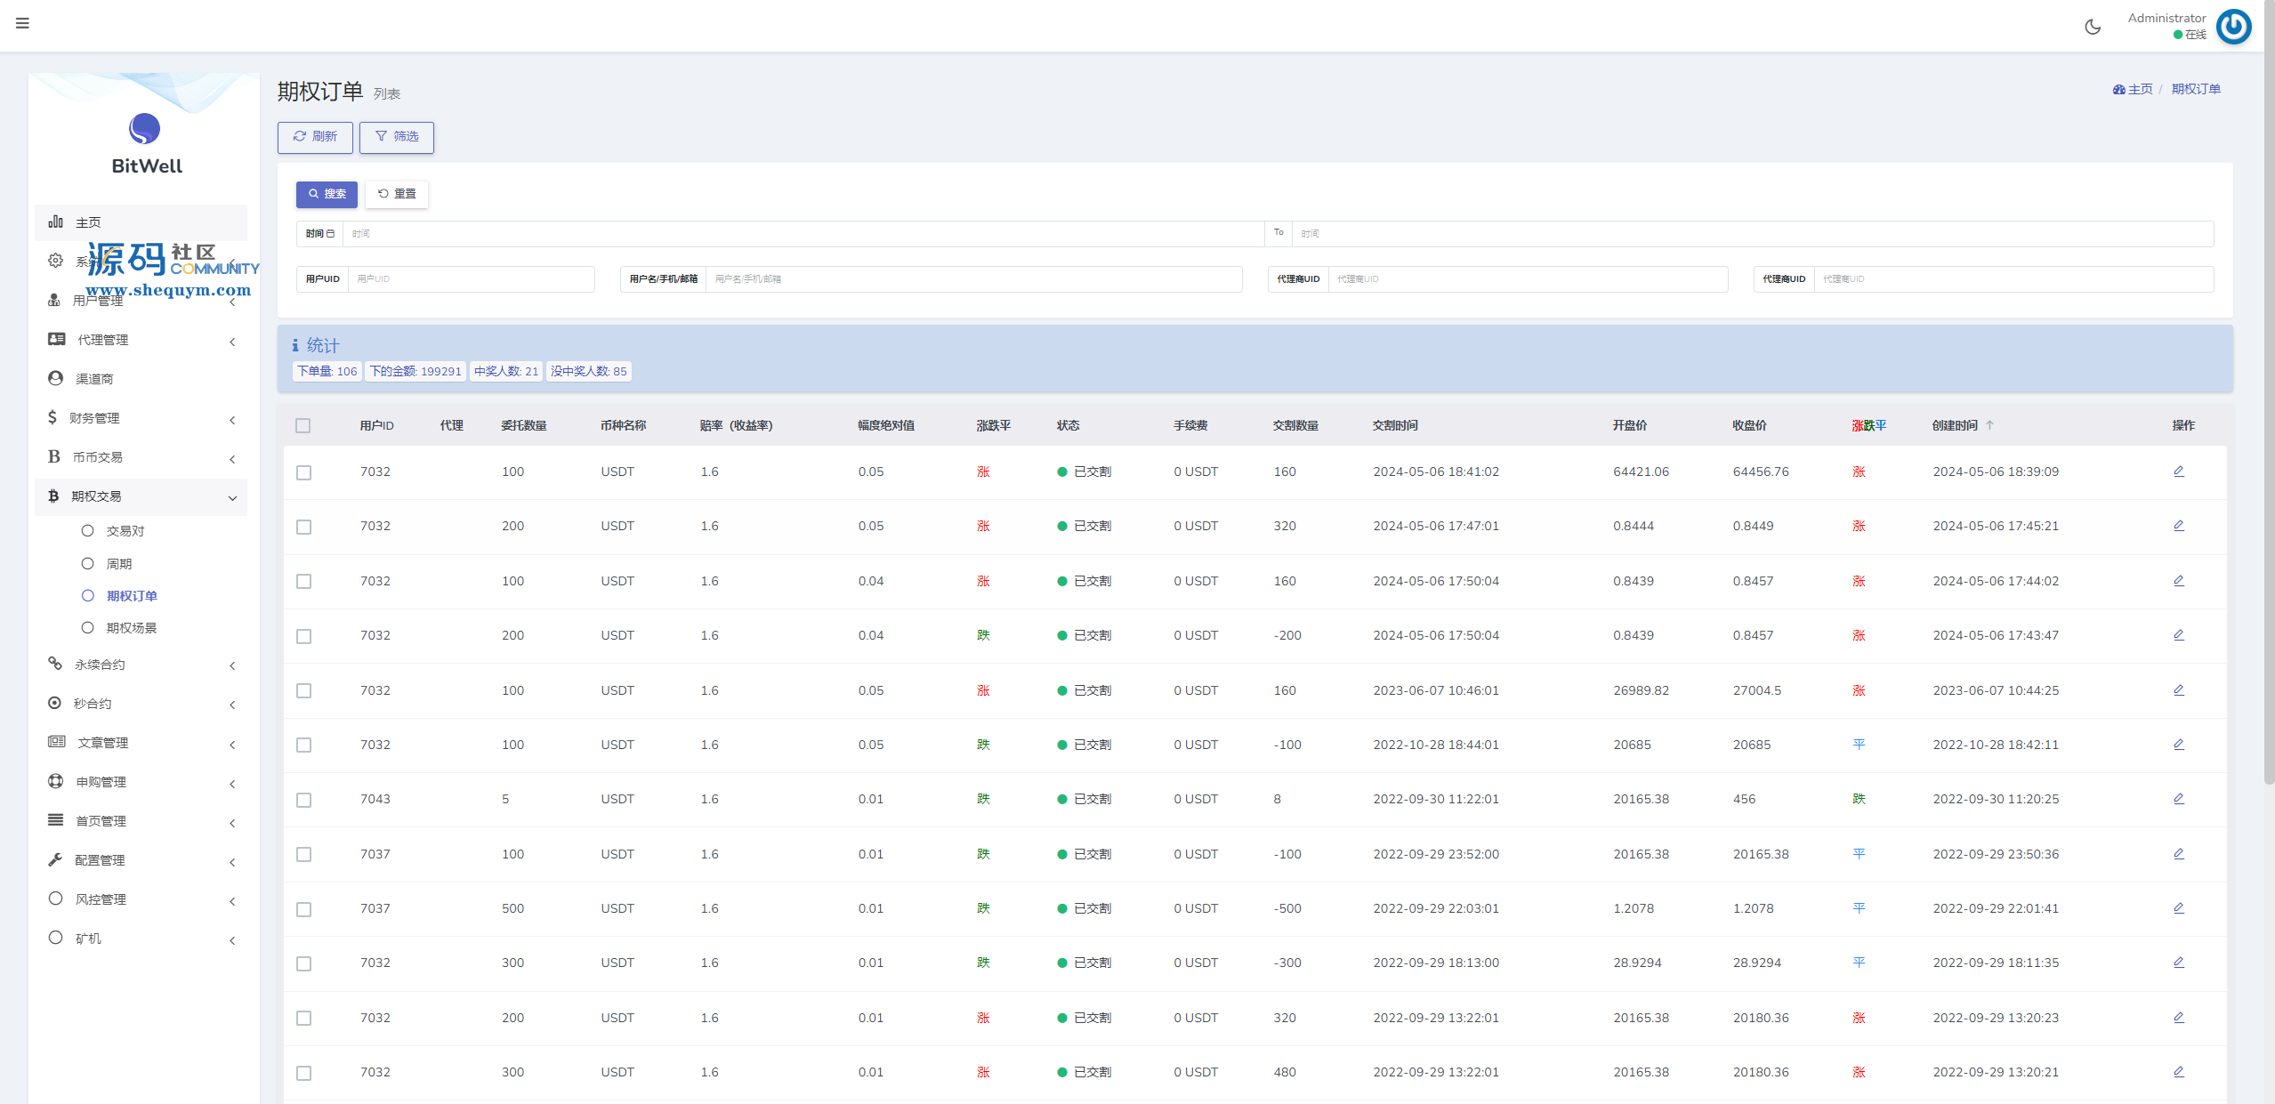Expand the 风控管理 sidebar section

click(x=141, y=899)
